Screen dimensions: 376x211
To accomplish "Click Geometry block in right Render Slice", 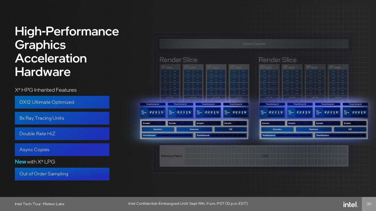I will point(277,129).
